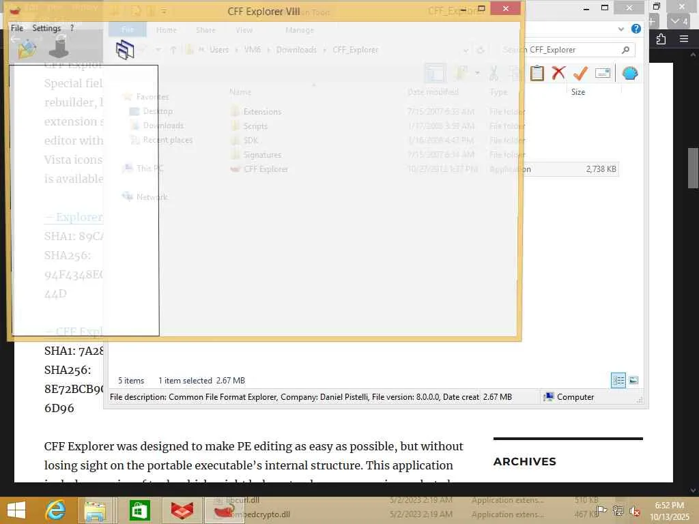Click the Save icon in CFF Explorer toolbar
Viewport: 699px width, 524px height.
59,48
